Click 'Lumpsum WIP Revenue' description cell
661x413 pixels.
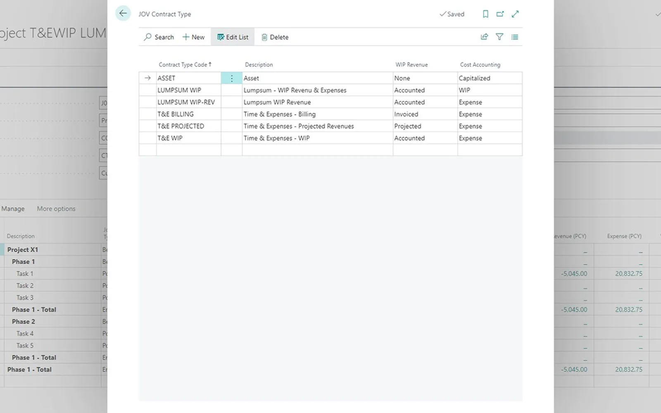point(317,102)
